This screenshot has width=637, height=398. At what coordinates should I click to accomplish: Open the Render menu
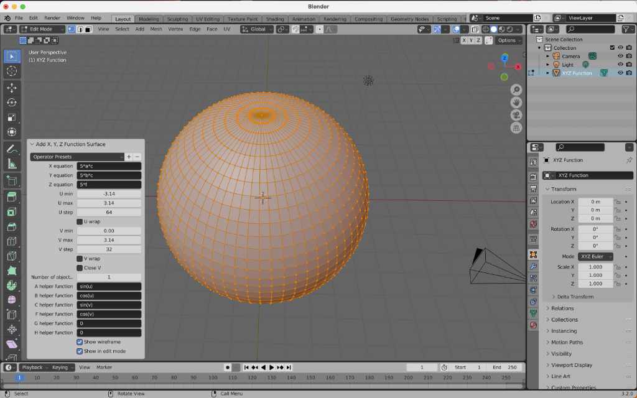click(x=52, y=19)
